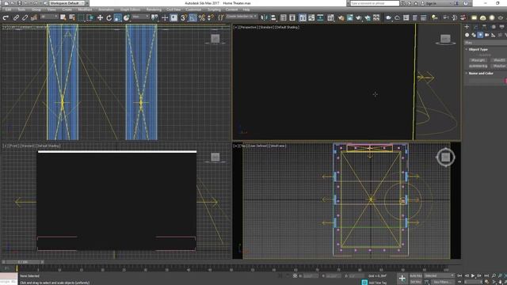Click Sign In in the title bar

(431, 3)
